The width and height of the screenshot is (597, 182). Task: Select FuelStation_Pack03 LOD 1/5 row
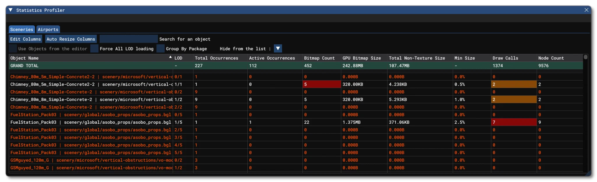tap(296, 122)
